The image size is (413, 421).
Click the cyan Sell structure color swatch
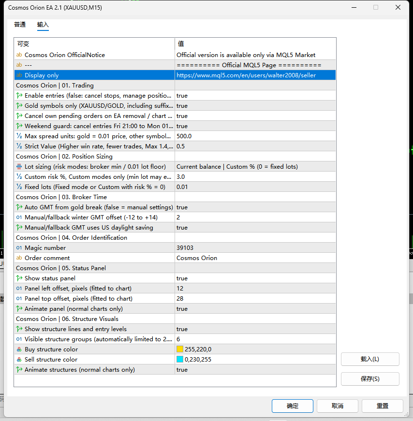(180, 360)
